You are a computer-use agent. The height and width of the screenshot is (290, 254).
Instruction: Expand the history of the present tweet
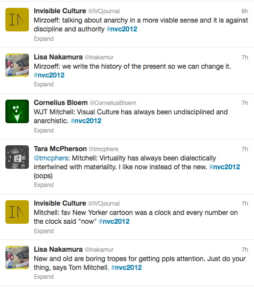44,84
